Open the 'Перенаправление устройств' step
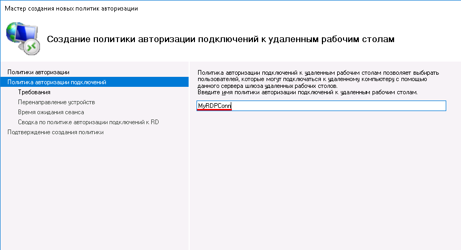Screen dimensions: 461x250 point(56,102)
